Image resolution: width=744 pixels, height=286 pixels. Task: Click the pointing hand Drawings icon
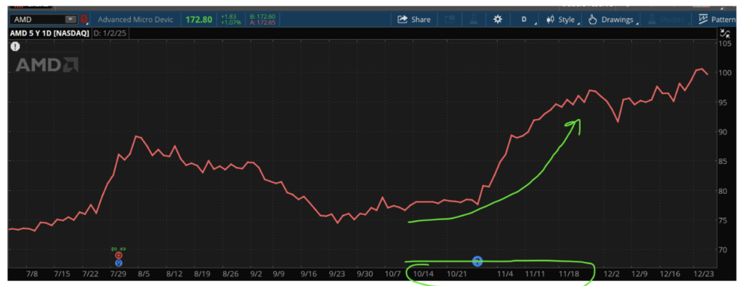[593, 20]
